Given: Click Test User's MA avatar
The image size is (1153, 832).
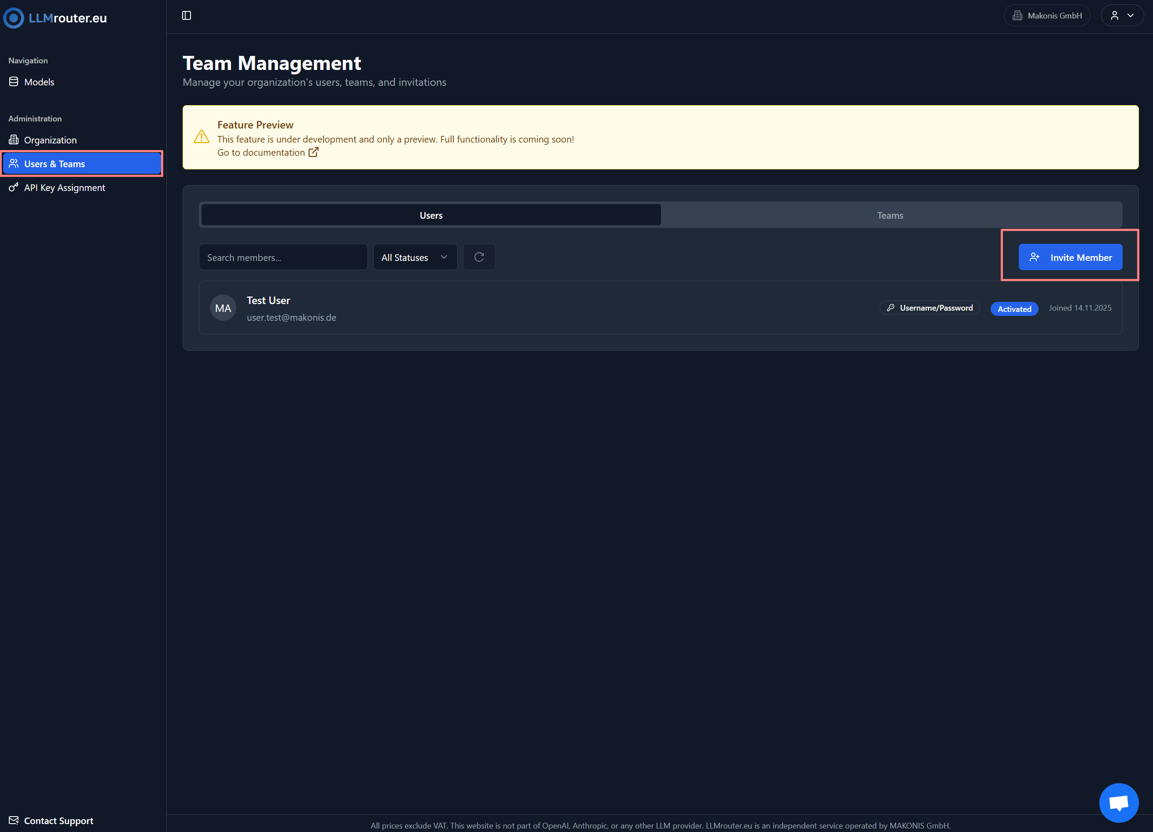Looking at the screenshot, I should click(223, 308).
